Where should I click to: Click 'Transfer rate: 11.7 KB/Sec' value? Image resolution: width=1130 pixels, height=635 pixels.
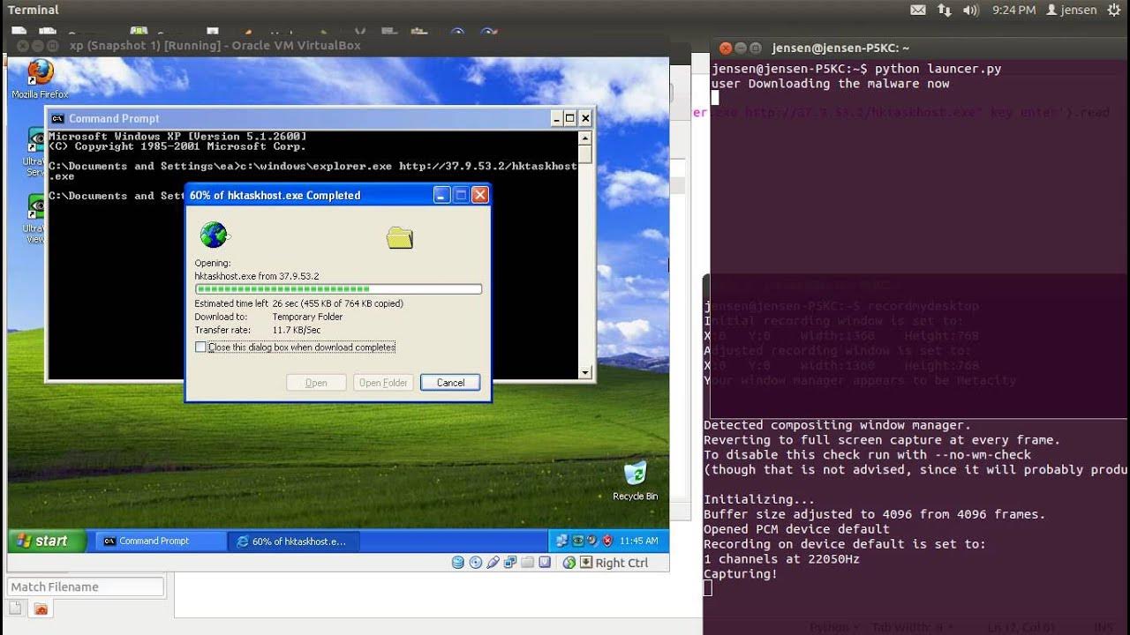(x=296, y=330)
